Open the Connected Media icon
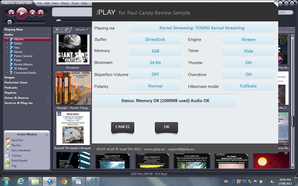The image size is (298, 186). pyautogui.click(x=12, y=73)
